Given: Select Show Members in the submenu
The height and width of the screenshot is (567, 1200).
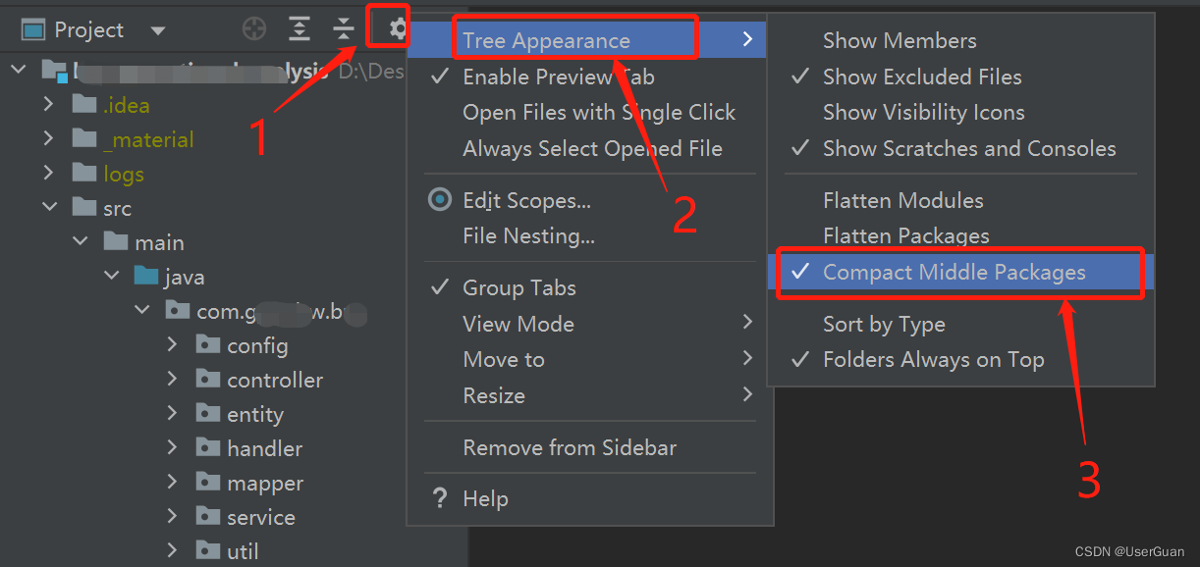Looking at the screenshot, I should point(899,40).
